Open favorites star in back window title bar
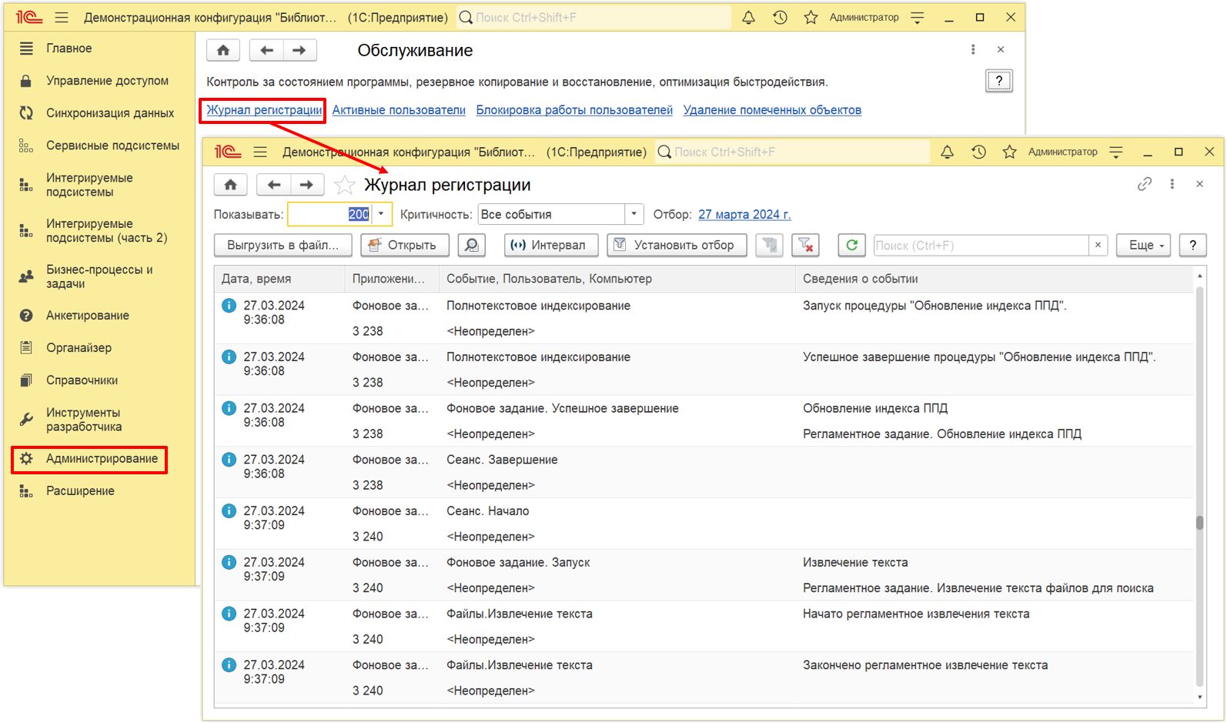1227x723 pixels. pyautogui.click(x=811, y=17)
